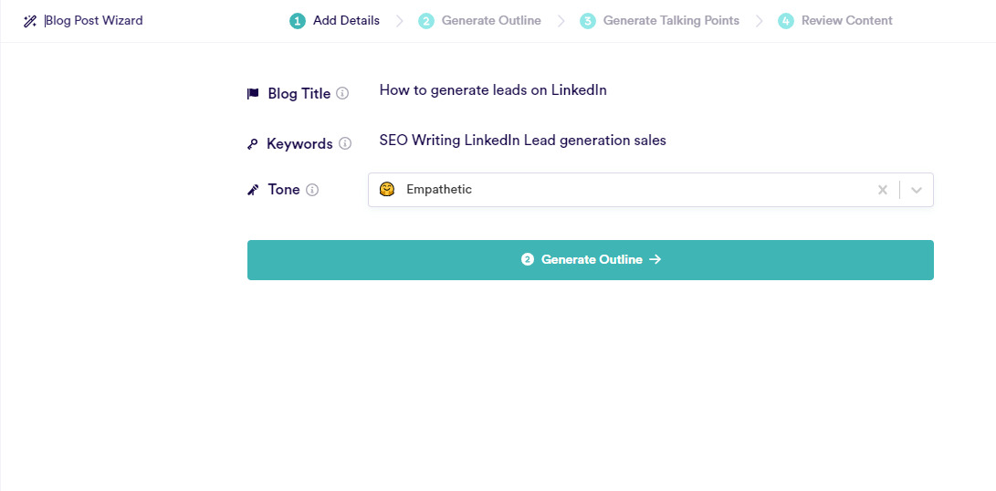Switch to the Generate Outline step in header
The height and width of the screenshot is (491, 996).
(479, 21)
